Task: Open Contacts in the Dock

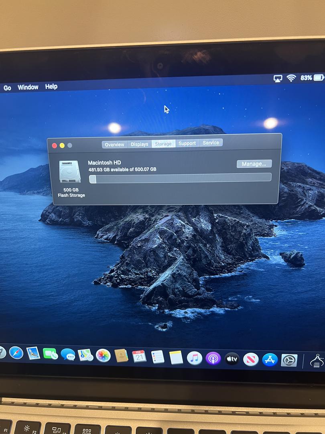Action: point(121,356)
